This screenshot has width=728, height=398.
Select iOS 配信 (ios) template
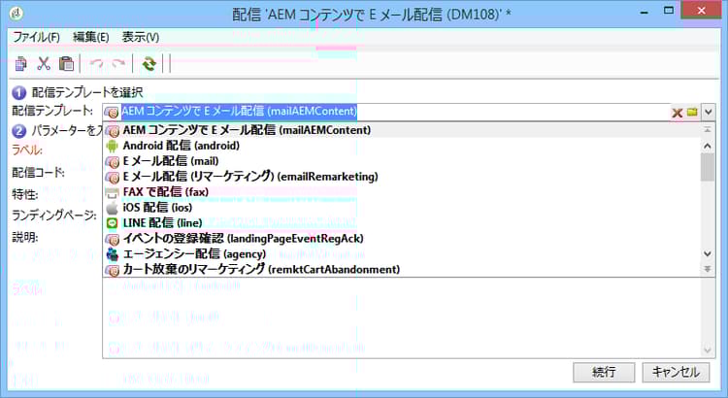(402, 207)
